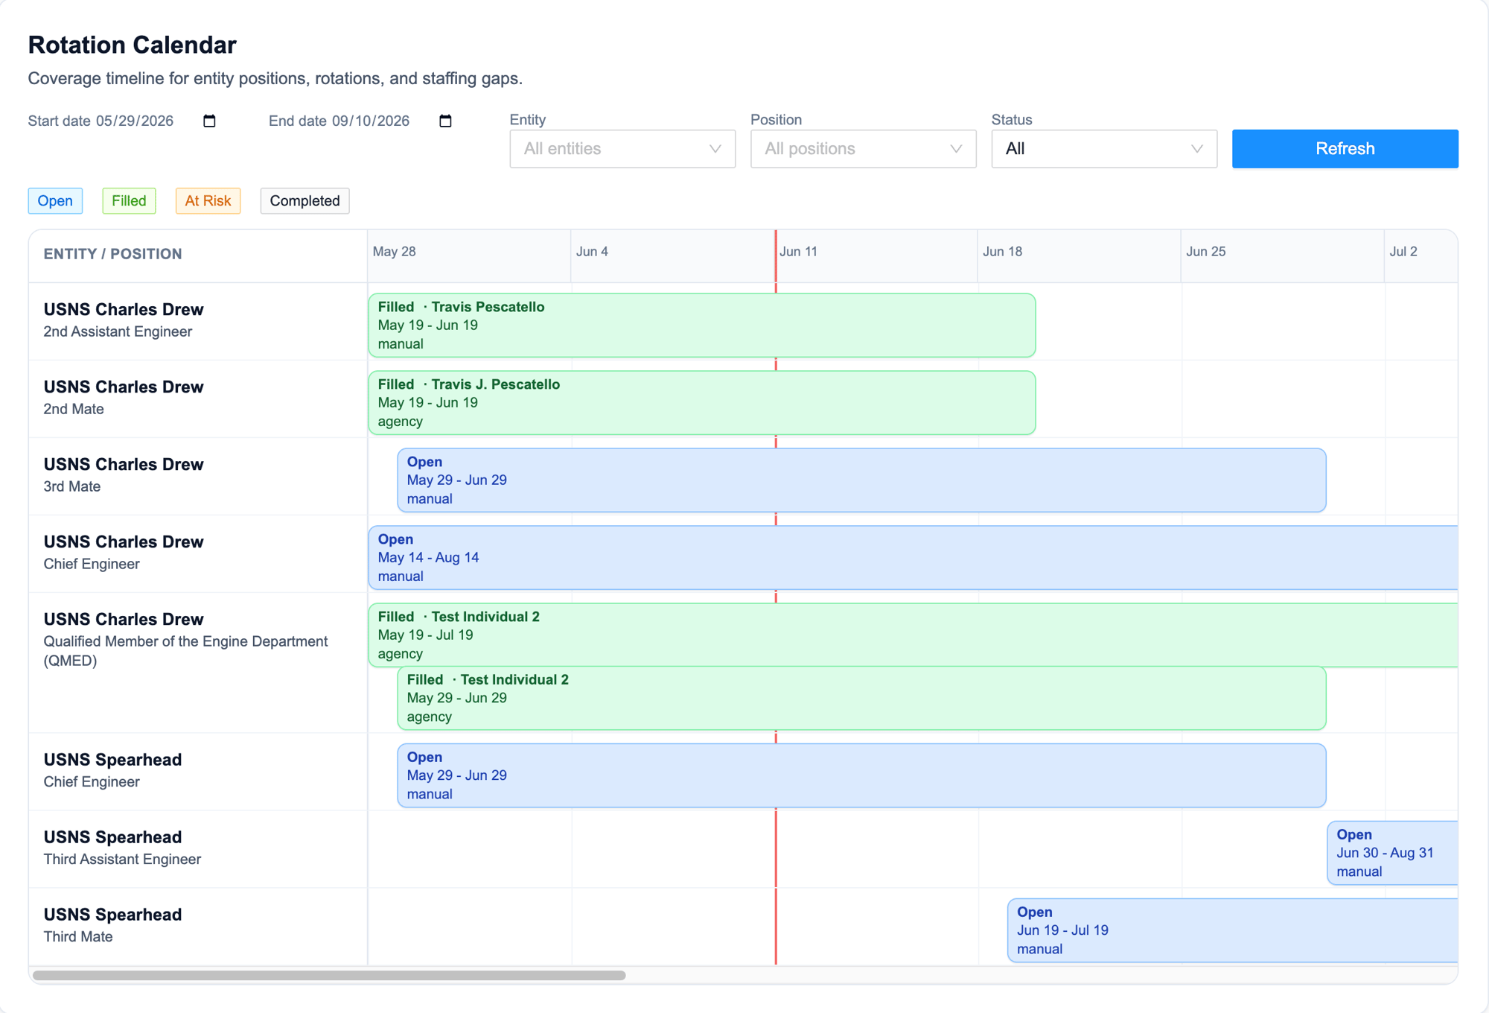
Task: Select the Filled status legend tag
Action: pyautogui.click(x=129, y=201)
